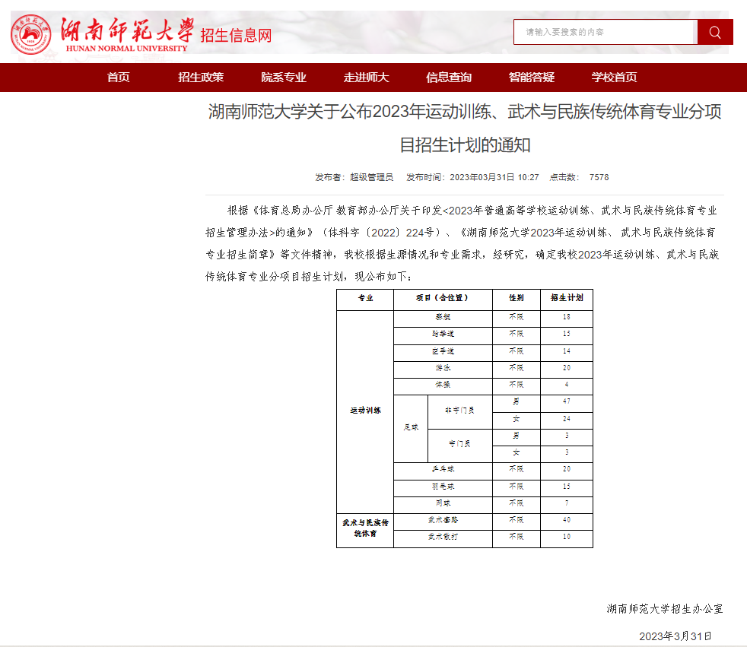Click the 武术套路 row in the table
This screenshot has height=647, width=747.
443,521
